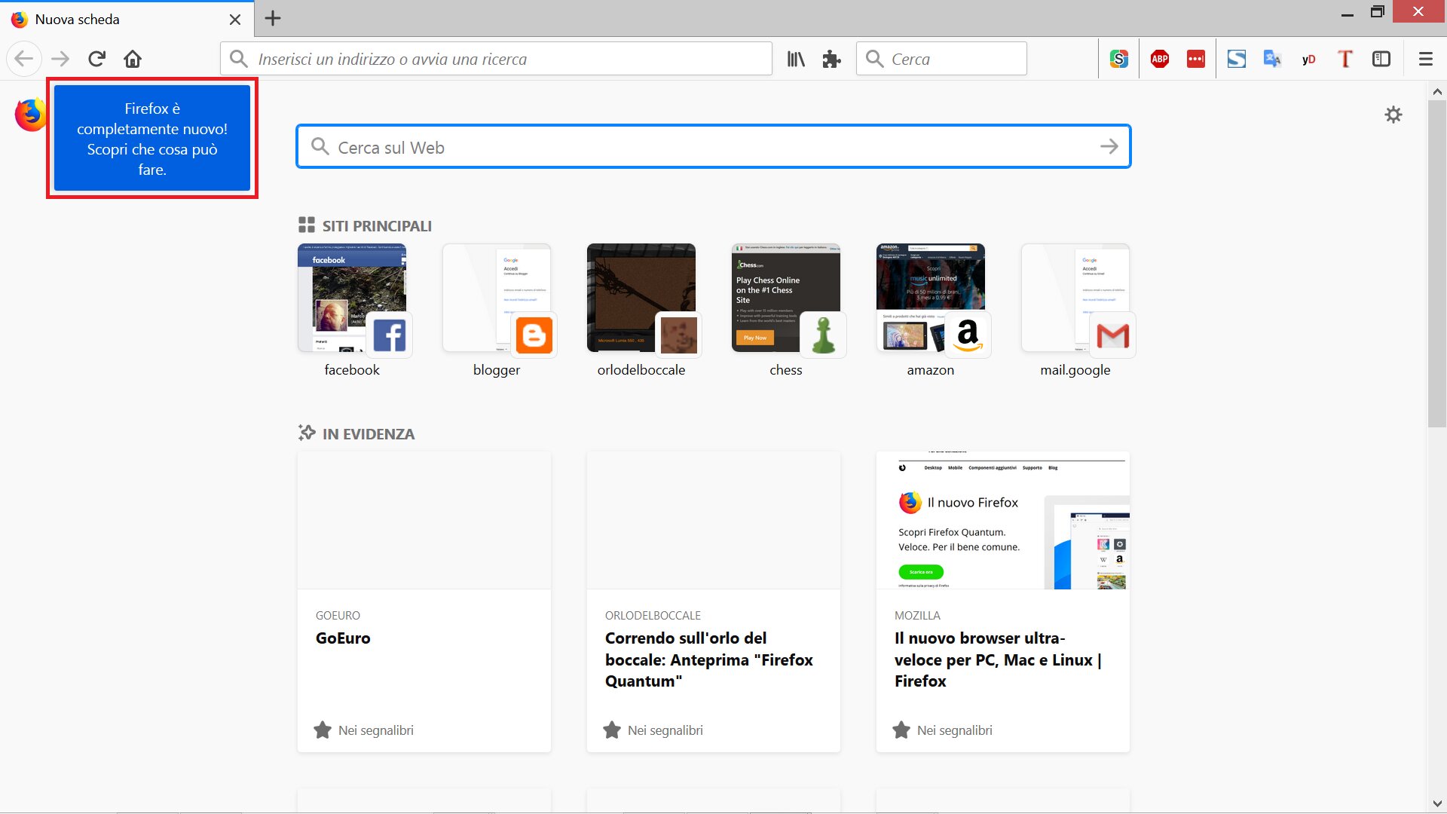This screenshot has width=1447, height=814.
Task: Click the Cerca sul Web search field
Action: [712, 147]
